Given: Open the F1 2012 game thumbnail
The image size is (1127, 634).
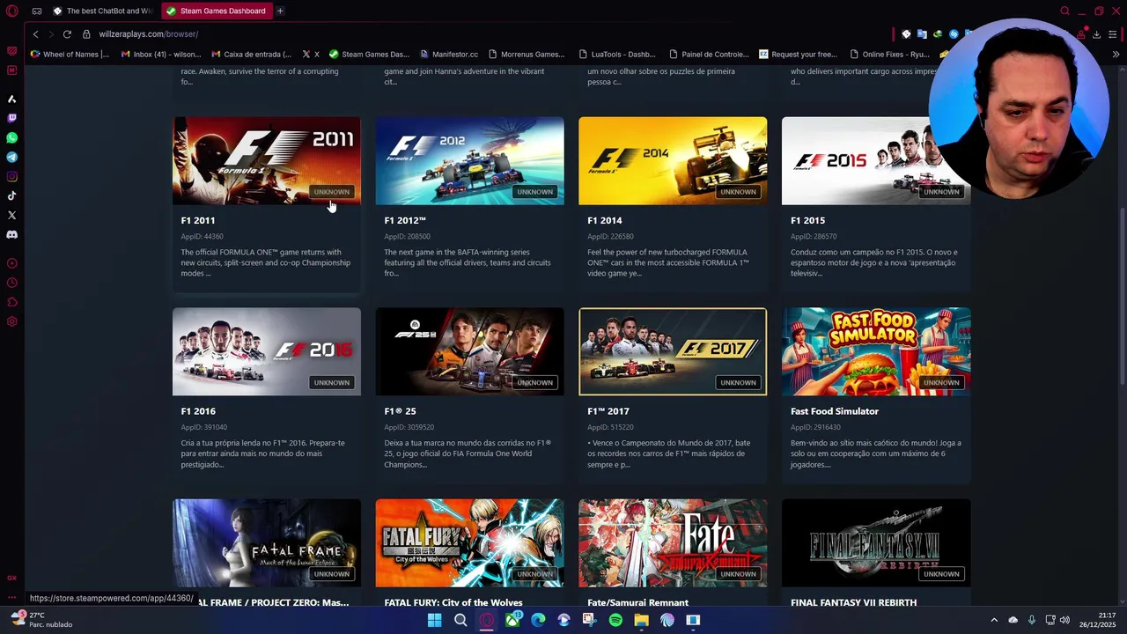Looking at the screenshot, I should click(x=470, y=161).
